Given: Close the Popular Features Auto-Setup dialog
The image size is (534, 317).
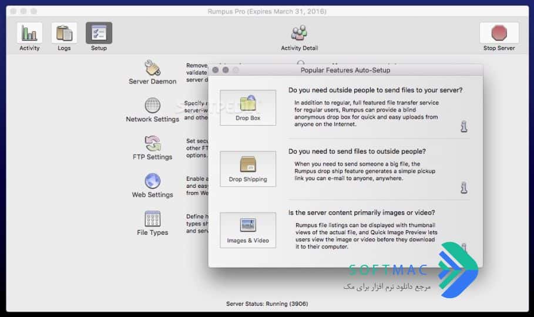Looking at the screenshot, I should [215, 70].
